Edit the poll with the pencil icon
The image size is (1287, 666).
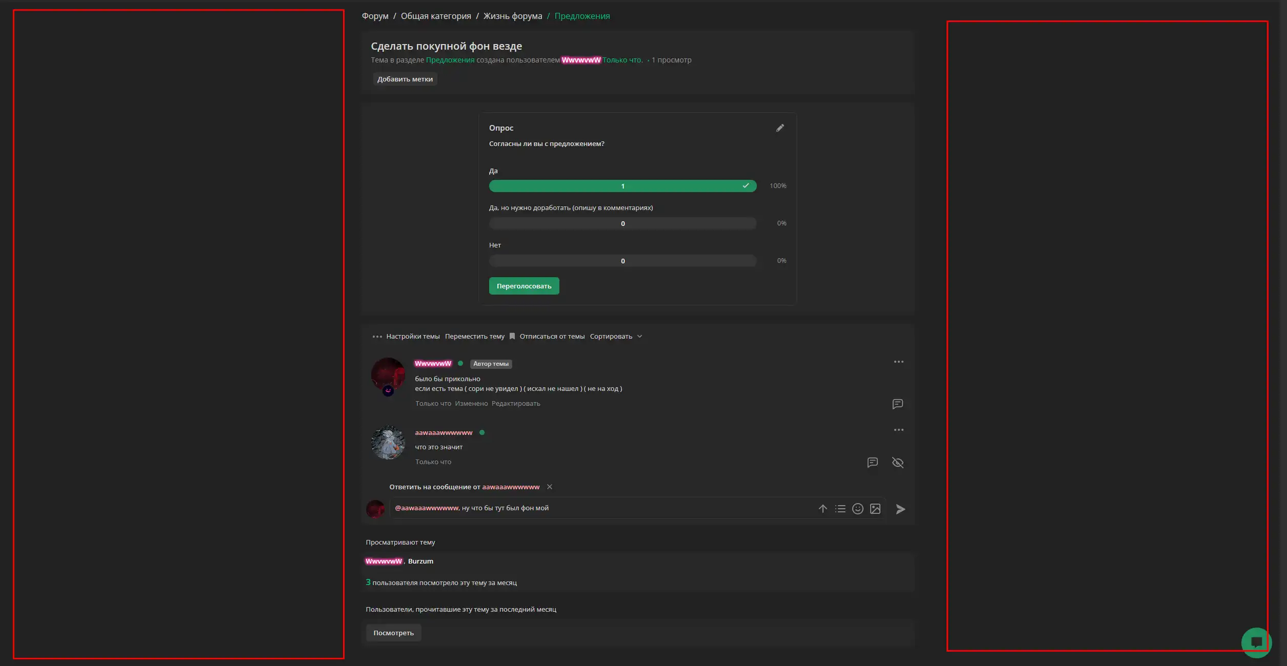tap(780, 128)
